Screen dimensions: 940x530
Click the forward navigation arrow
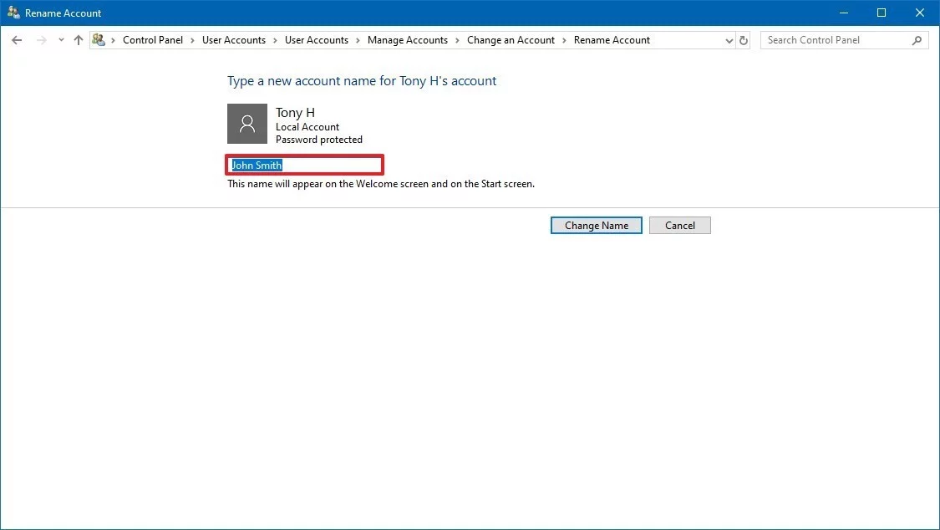click(42, 40)
